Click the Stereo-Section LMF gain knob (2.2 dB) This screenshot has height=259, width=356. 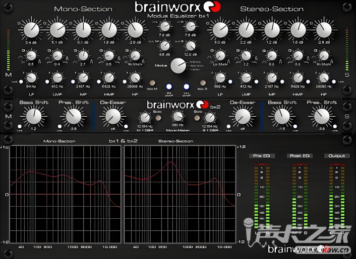246,30
